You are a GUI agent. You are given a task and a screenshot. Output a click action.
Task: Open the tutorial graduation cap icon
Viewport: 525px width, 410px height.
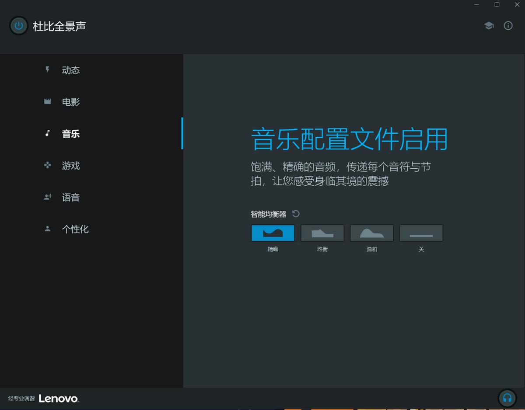point(489,26)
